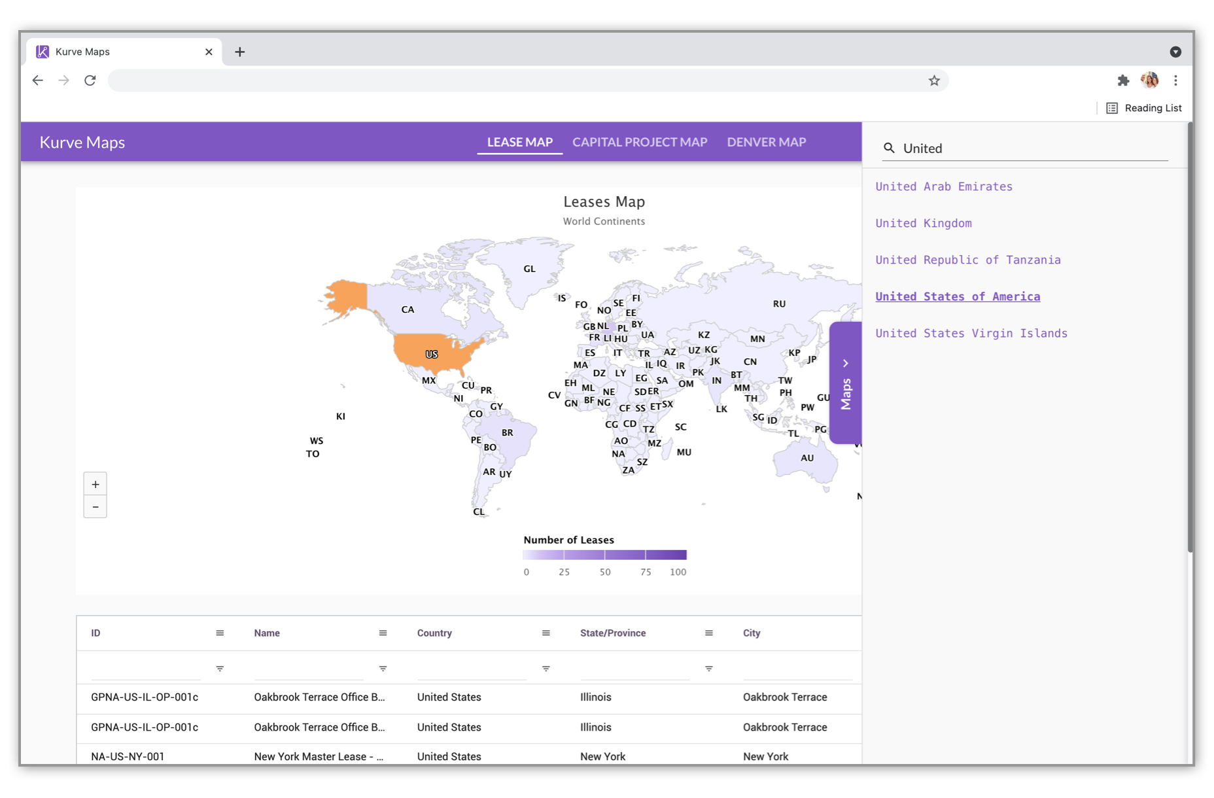Image resolution: width=1214 pixels, height=798 pixels.
Task: Choose United States Virgin Islands
Action: (971, 333)
